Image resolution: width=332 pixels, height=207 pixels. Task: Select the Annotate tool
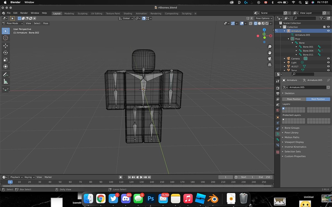(x=5, y=74)
